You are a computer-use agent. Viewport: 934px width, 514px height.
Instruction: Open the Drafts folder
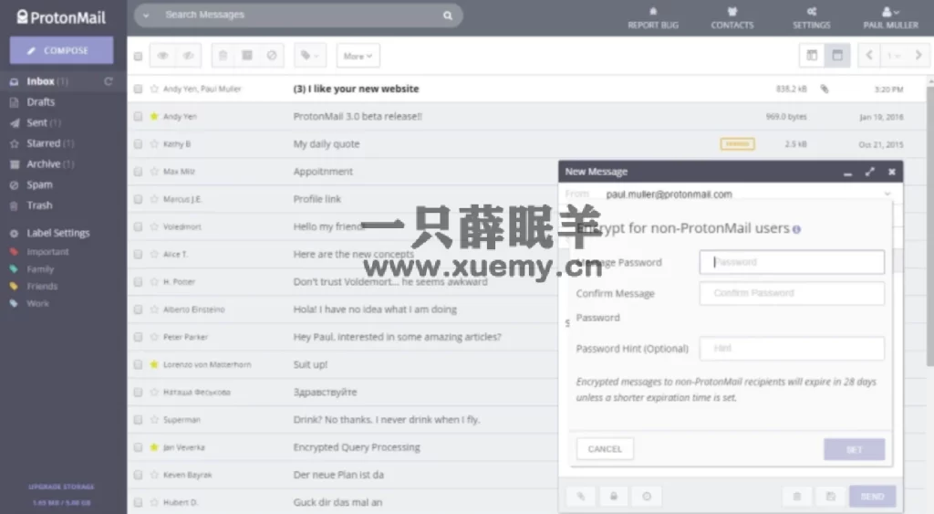pos(40,102)
